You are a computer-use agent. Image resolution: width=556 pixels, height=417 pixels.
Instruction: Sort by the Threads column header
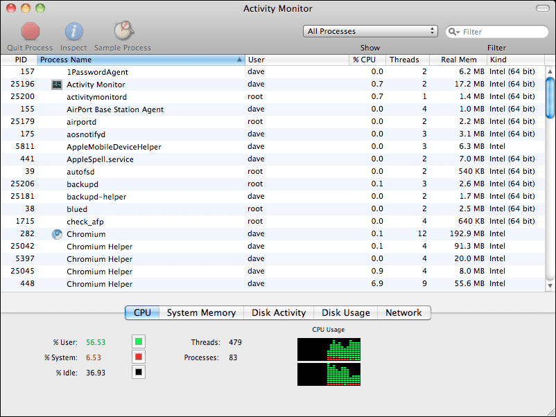pyautogui.click(x=408, y=60)
